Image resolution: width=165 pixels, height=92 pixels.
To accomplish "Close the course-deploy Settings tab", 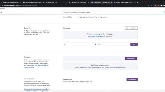I will tap(111, 2).
